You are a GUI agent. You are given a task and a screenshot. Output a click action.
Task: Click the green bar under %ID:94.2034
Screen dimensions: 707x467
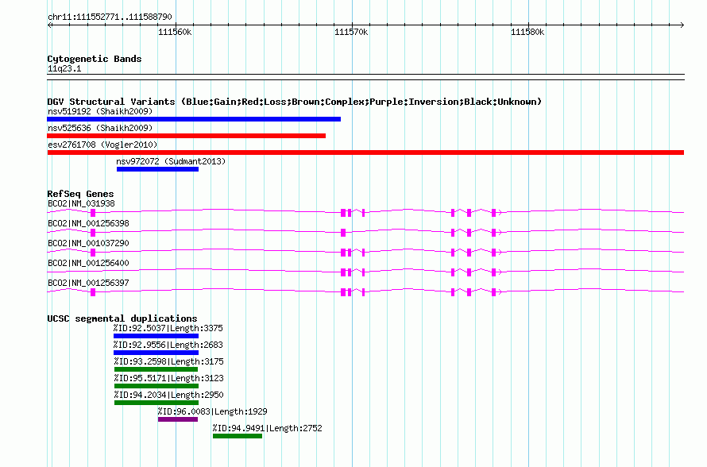[156, 403]
